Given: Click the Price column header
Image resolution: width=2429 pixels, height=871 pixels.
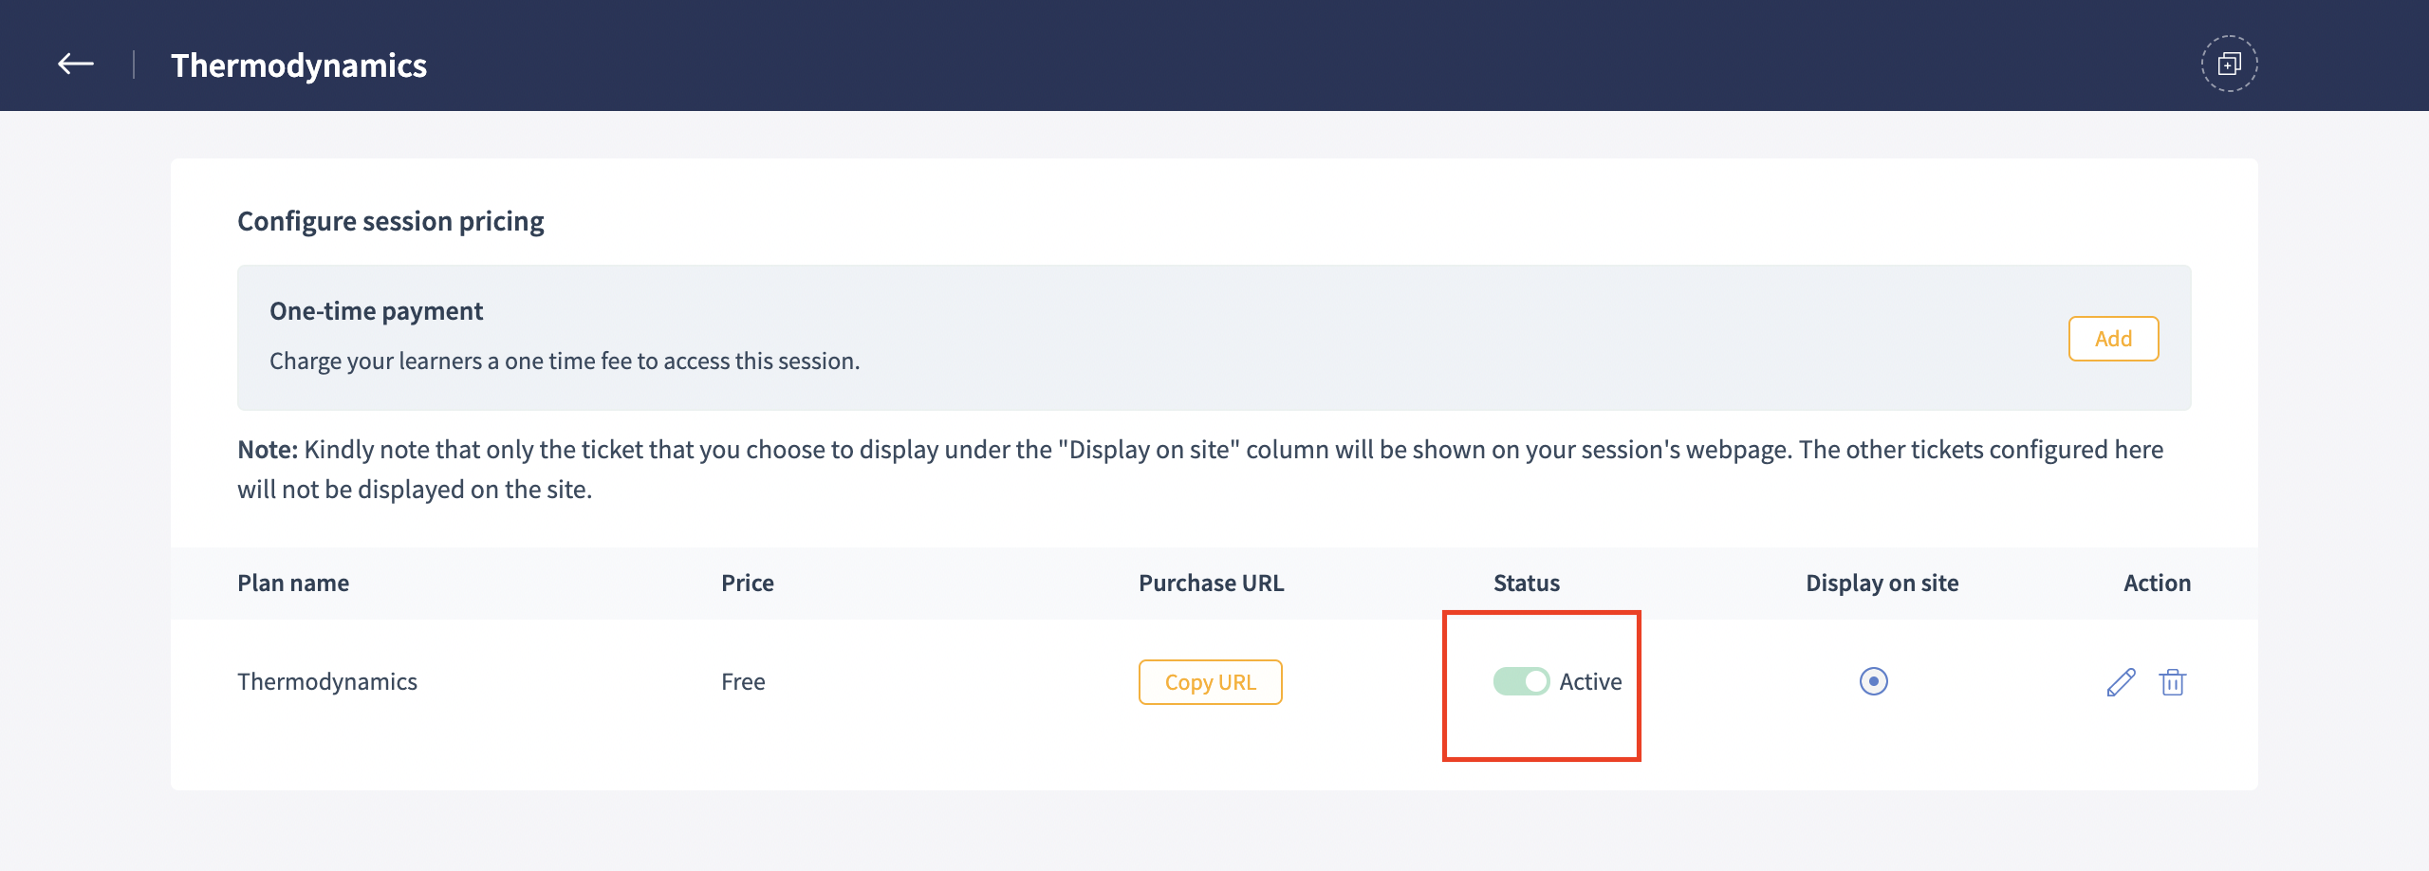Looking at the screenshot, I should coord(748,583).
